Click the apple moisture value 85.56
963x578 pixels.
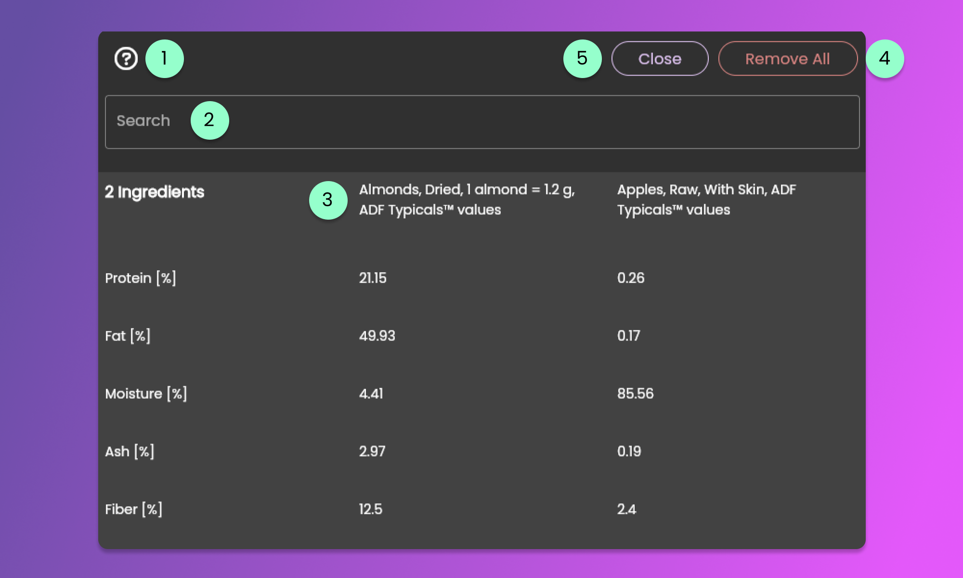click(x=635, y=394)
